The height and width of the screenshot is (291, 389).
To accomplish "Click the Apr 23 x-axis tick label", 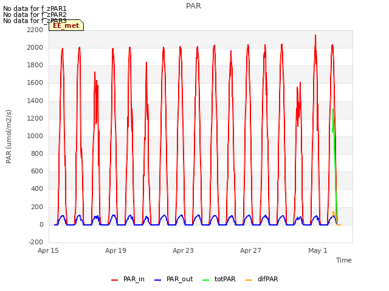I will (x=183, y=250).
